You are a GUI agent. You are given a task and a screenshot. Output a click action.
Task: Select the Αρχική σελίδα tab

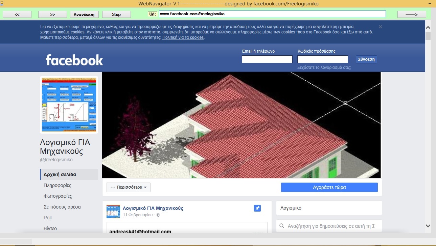(x=69, y=174)
